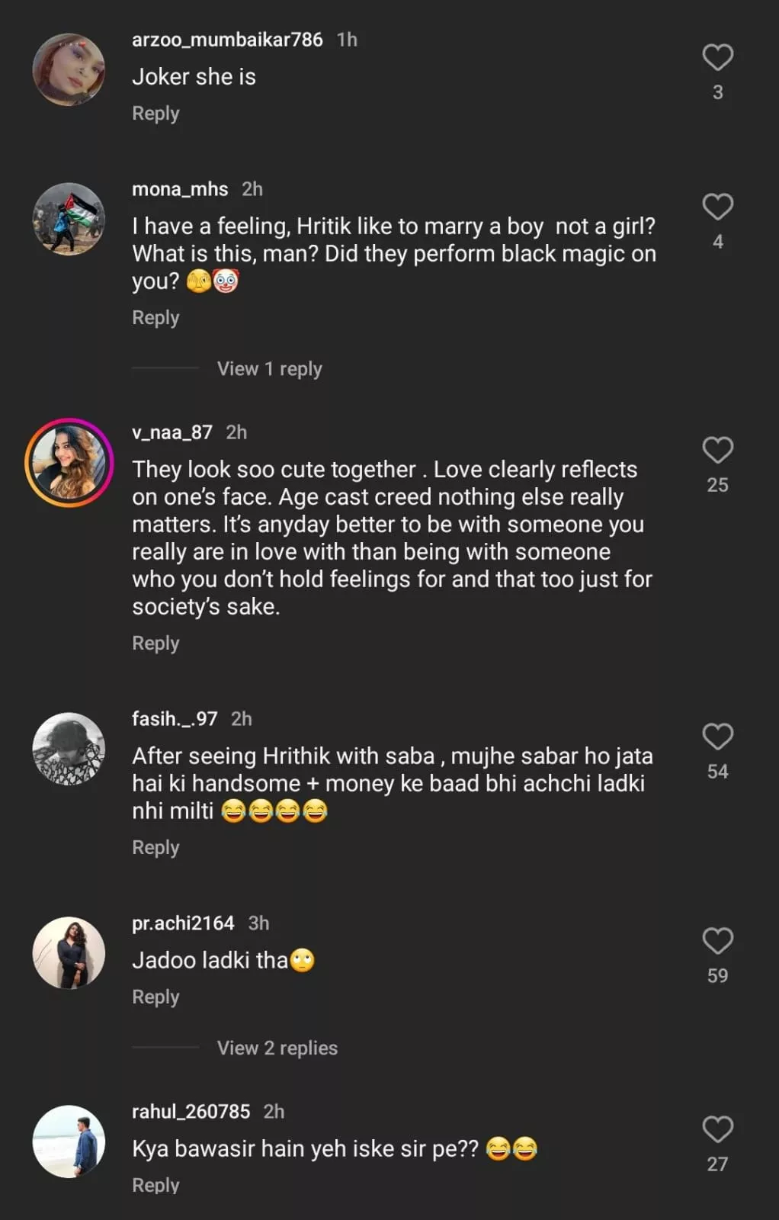Like fasih._.97's comment with the heart

717,737
